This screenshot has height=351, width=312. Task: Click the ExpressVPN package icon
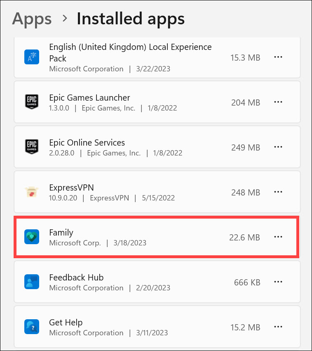click(32, 192)
